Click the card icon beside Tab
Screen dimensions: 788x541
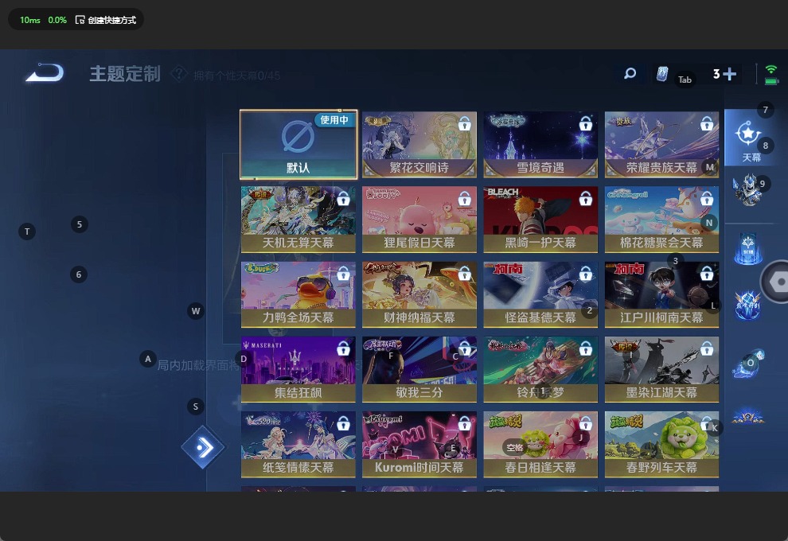(662, 74)
